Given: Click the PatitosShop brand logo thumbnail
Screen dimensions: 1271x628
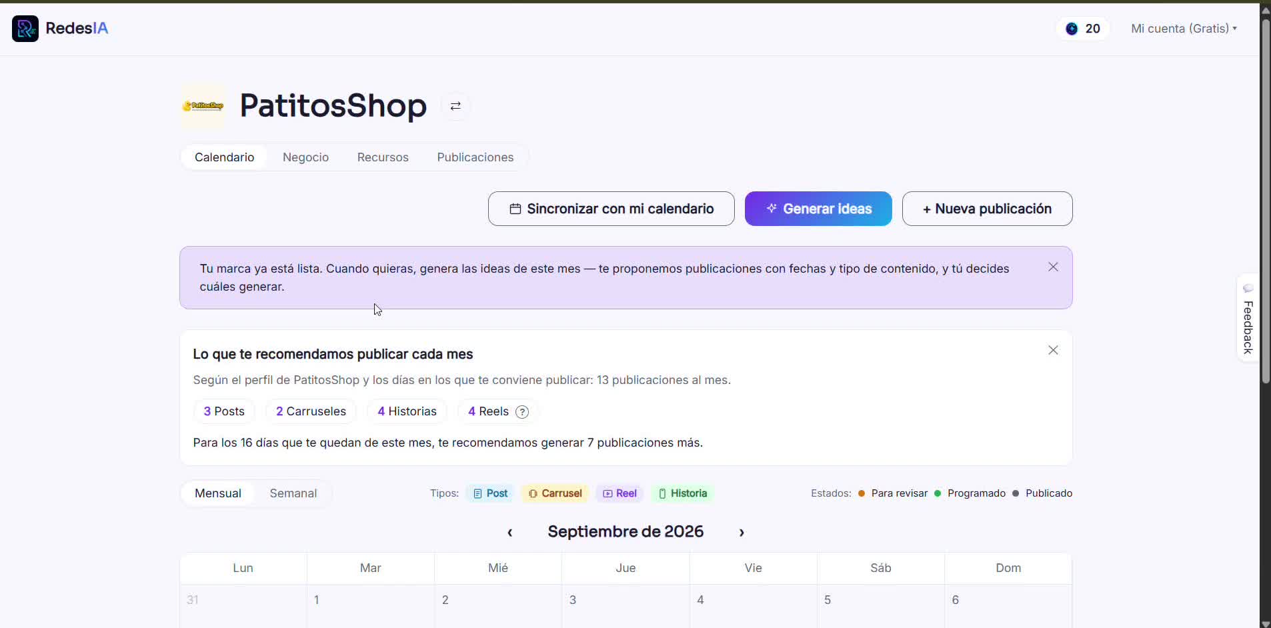Looking at the screenshot, I should pyautogui.click(x=203, y=105).
